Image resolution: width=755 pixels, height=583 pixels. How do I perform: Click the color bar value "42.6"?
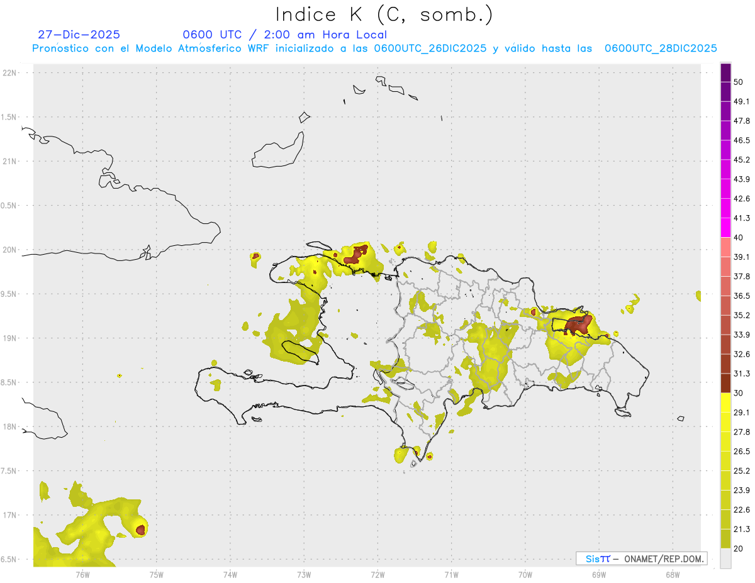pos(742,199)
